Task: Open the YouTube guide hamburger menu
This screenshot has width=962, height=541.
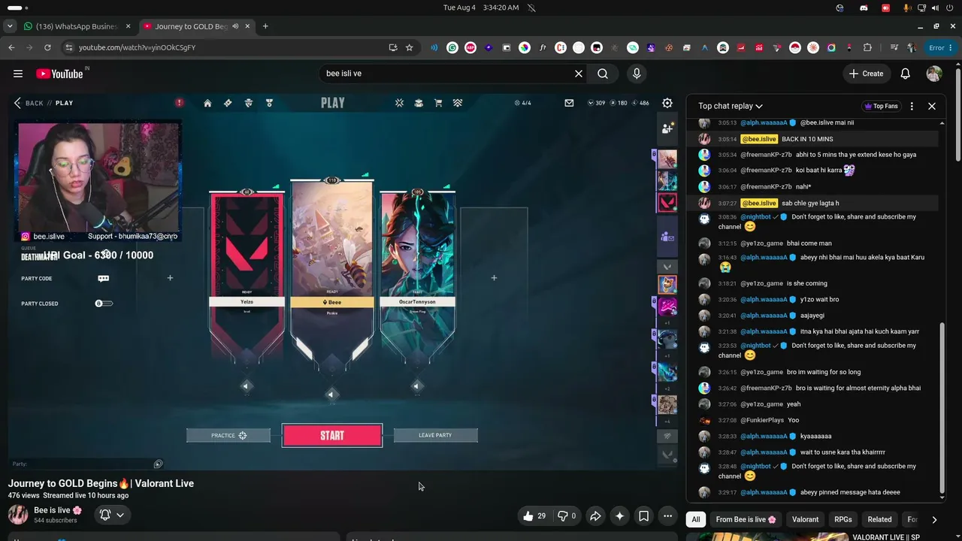Action: coord(18,74)
